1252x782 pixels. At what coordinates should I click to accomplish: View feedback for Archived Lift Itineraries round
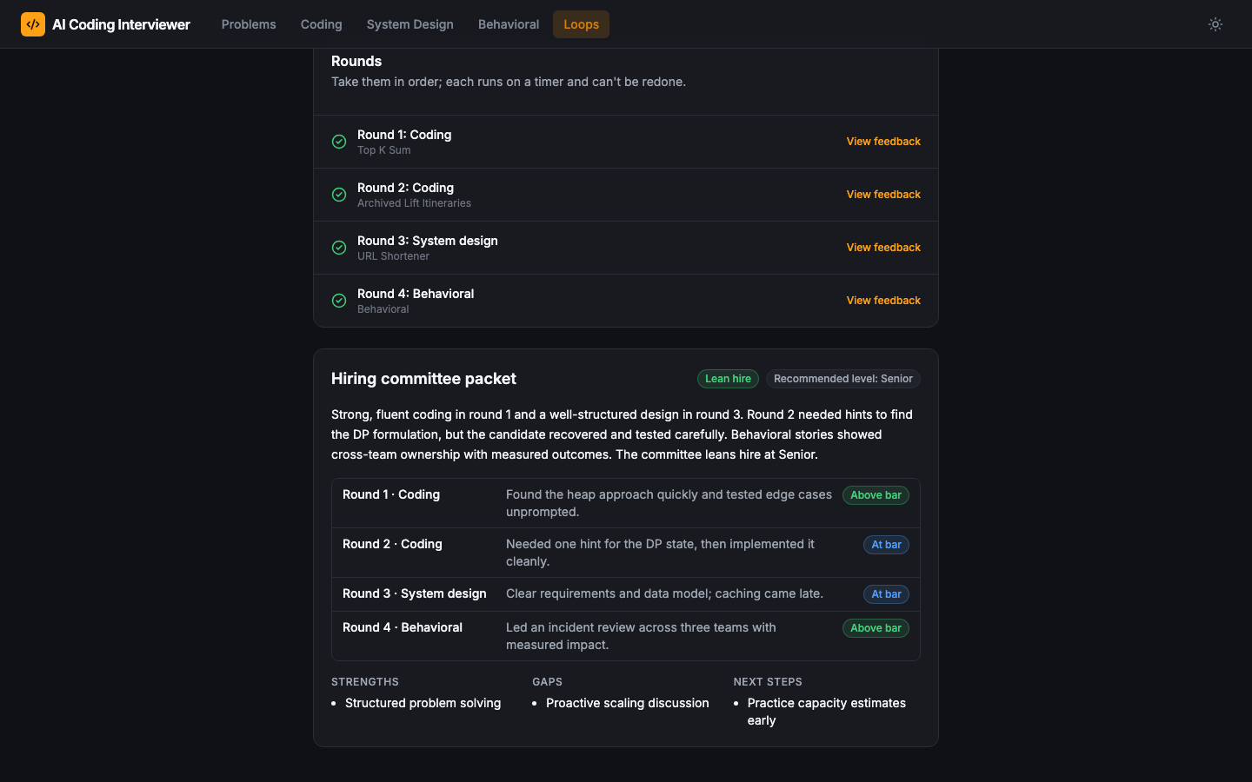(883, 195)
